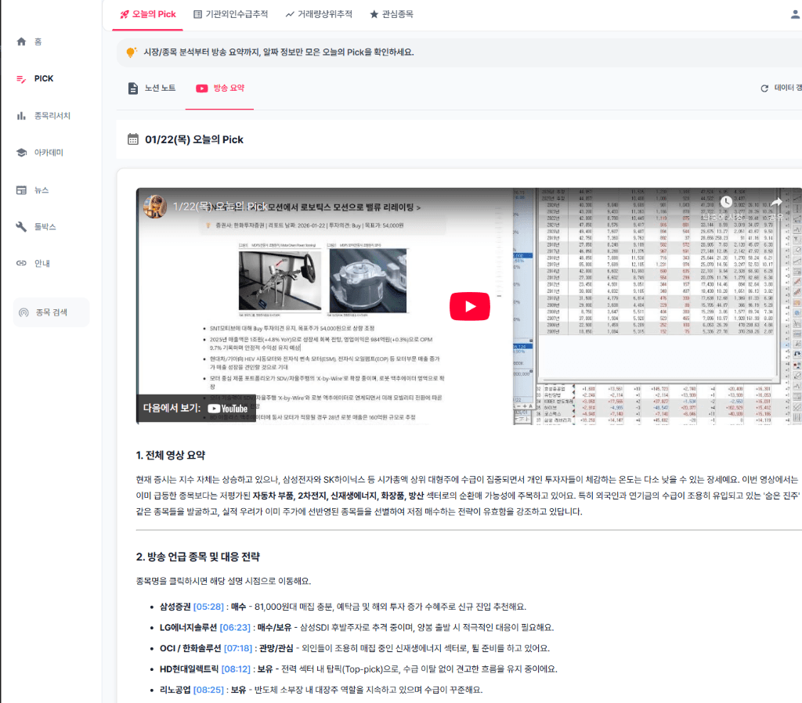Select 방송 요약 sub-tab

(220, 88)
